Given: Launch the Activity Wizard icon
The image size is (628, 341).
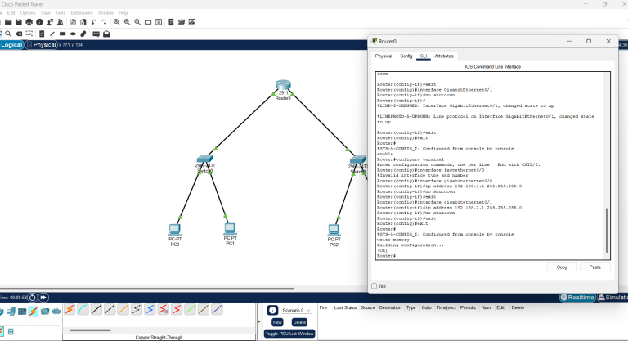Looking at the screenshot, I should (60, 22).
